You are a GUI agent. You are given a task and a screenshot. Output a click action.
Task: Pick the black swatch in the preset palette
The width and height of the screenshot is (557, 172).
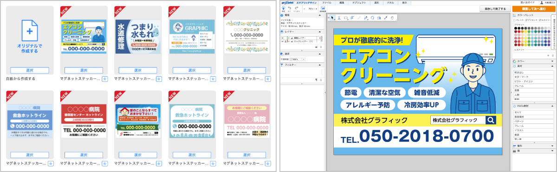516,28
